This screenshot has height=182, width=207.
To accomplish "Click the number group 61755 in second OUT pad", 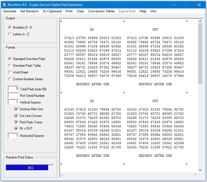I will tap(179, 147).
